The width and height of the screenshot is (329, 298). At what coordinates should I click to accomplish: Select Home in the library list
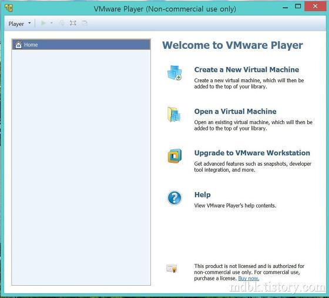click(81, 45)
